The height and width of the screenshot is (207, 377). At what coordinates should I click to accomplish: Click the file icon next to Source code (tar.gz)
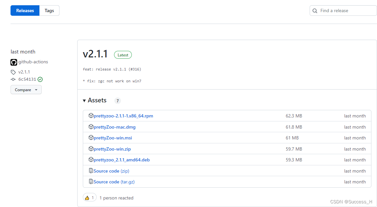coord(91,181)
